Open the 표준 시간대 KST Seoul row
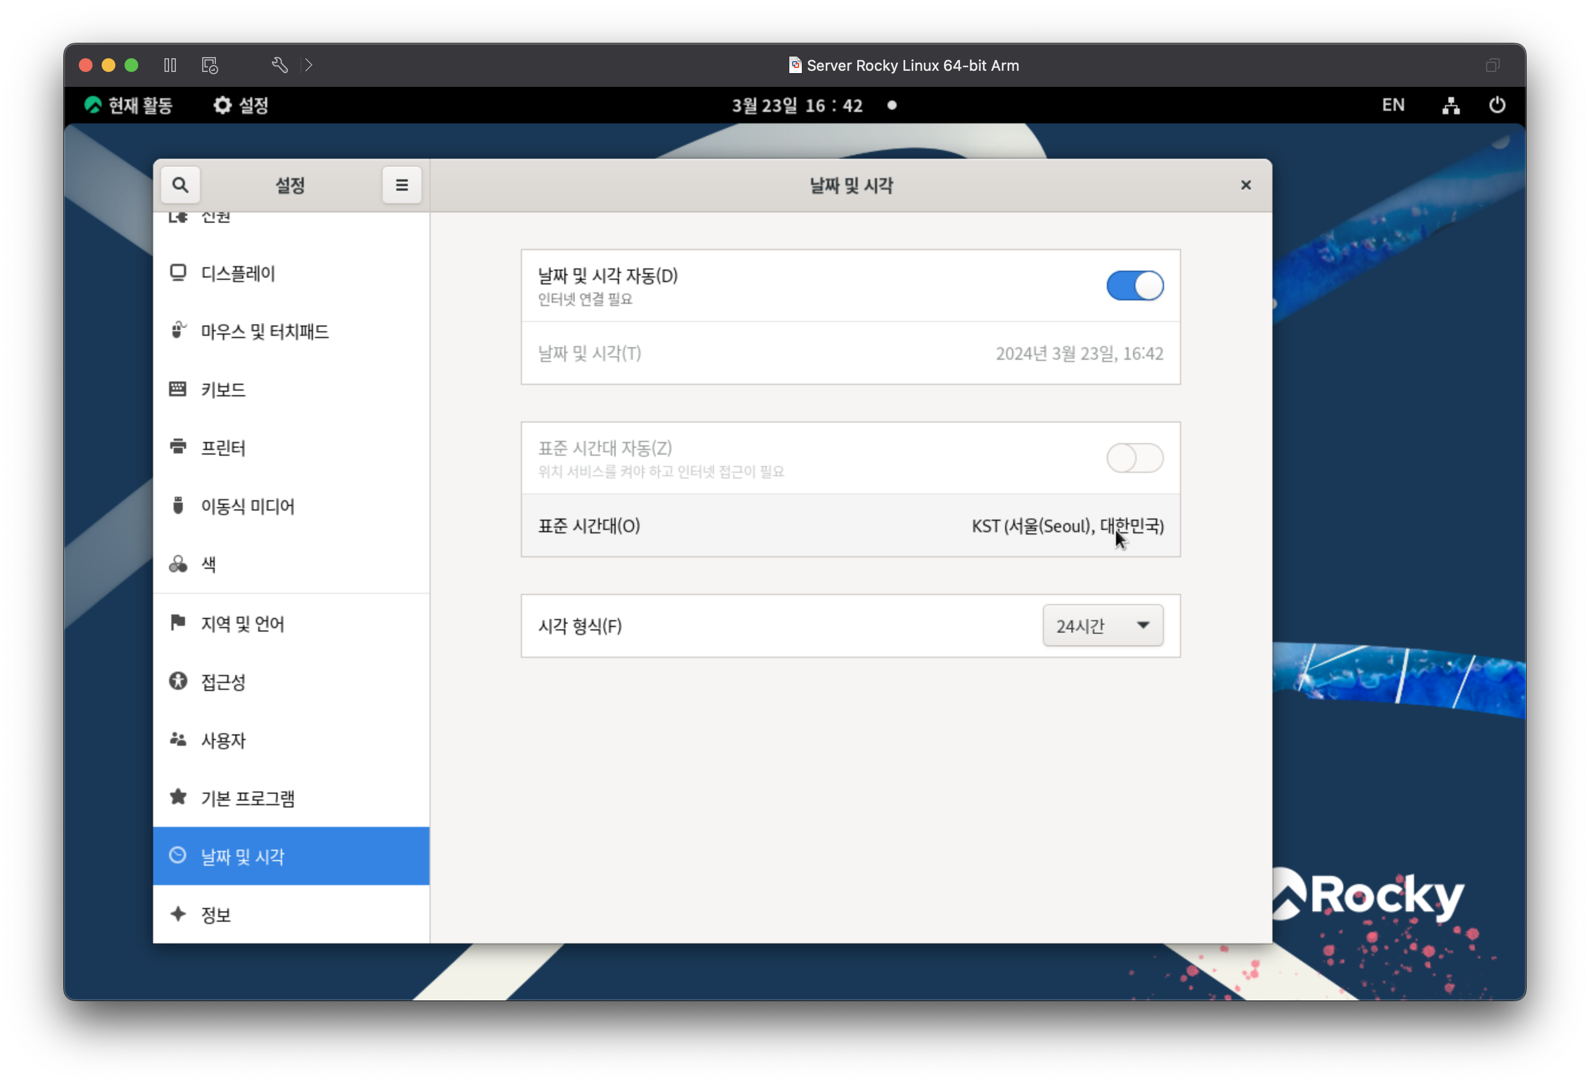The width and height of the screenshot is (1590, 1085). [850, 525]
